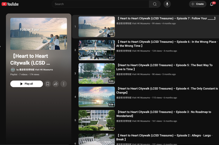The width and height of the screenshot is (219, 145).
Task: Select the 5:36 duration badge
Action: tap(111, 104)
